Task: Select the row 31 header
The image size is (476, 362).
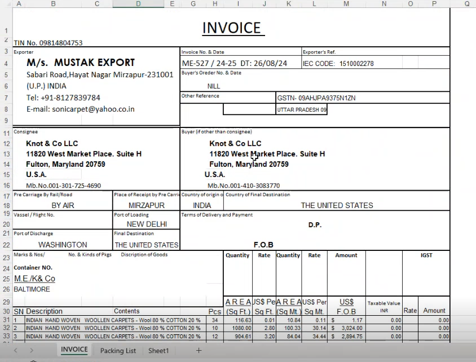Action: [6, 320]
